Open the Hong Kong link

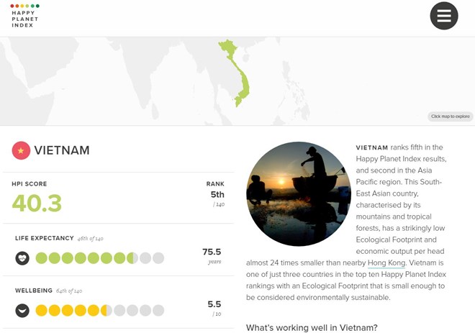pos(386,263)
